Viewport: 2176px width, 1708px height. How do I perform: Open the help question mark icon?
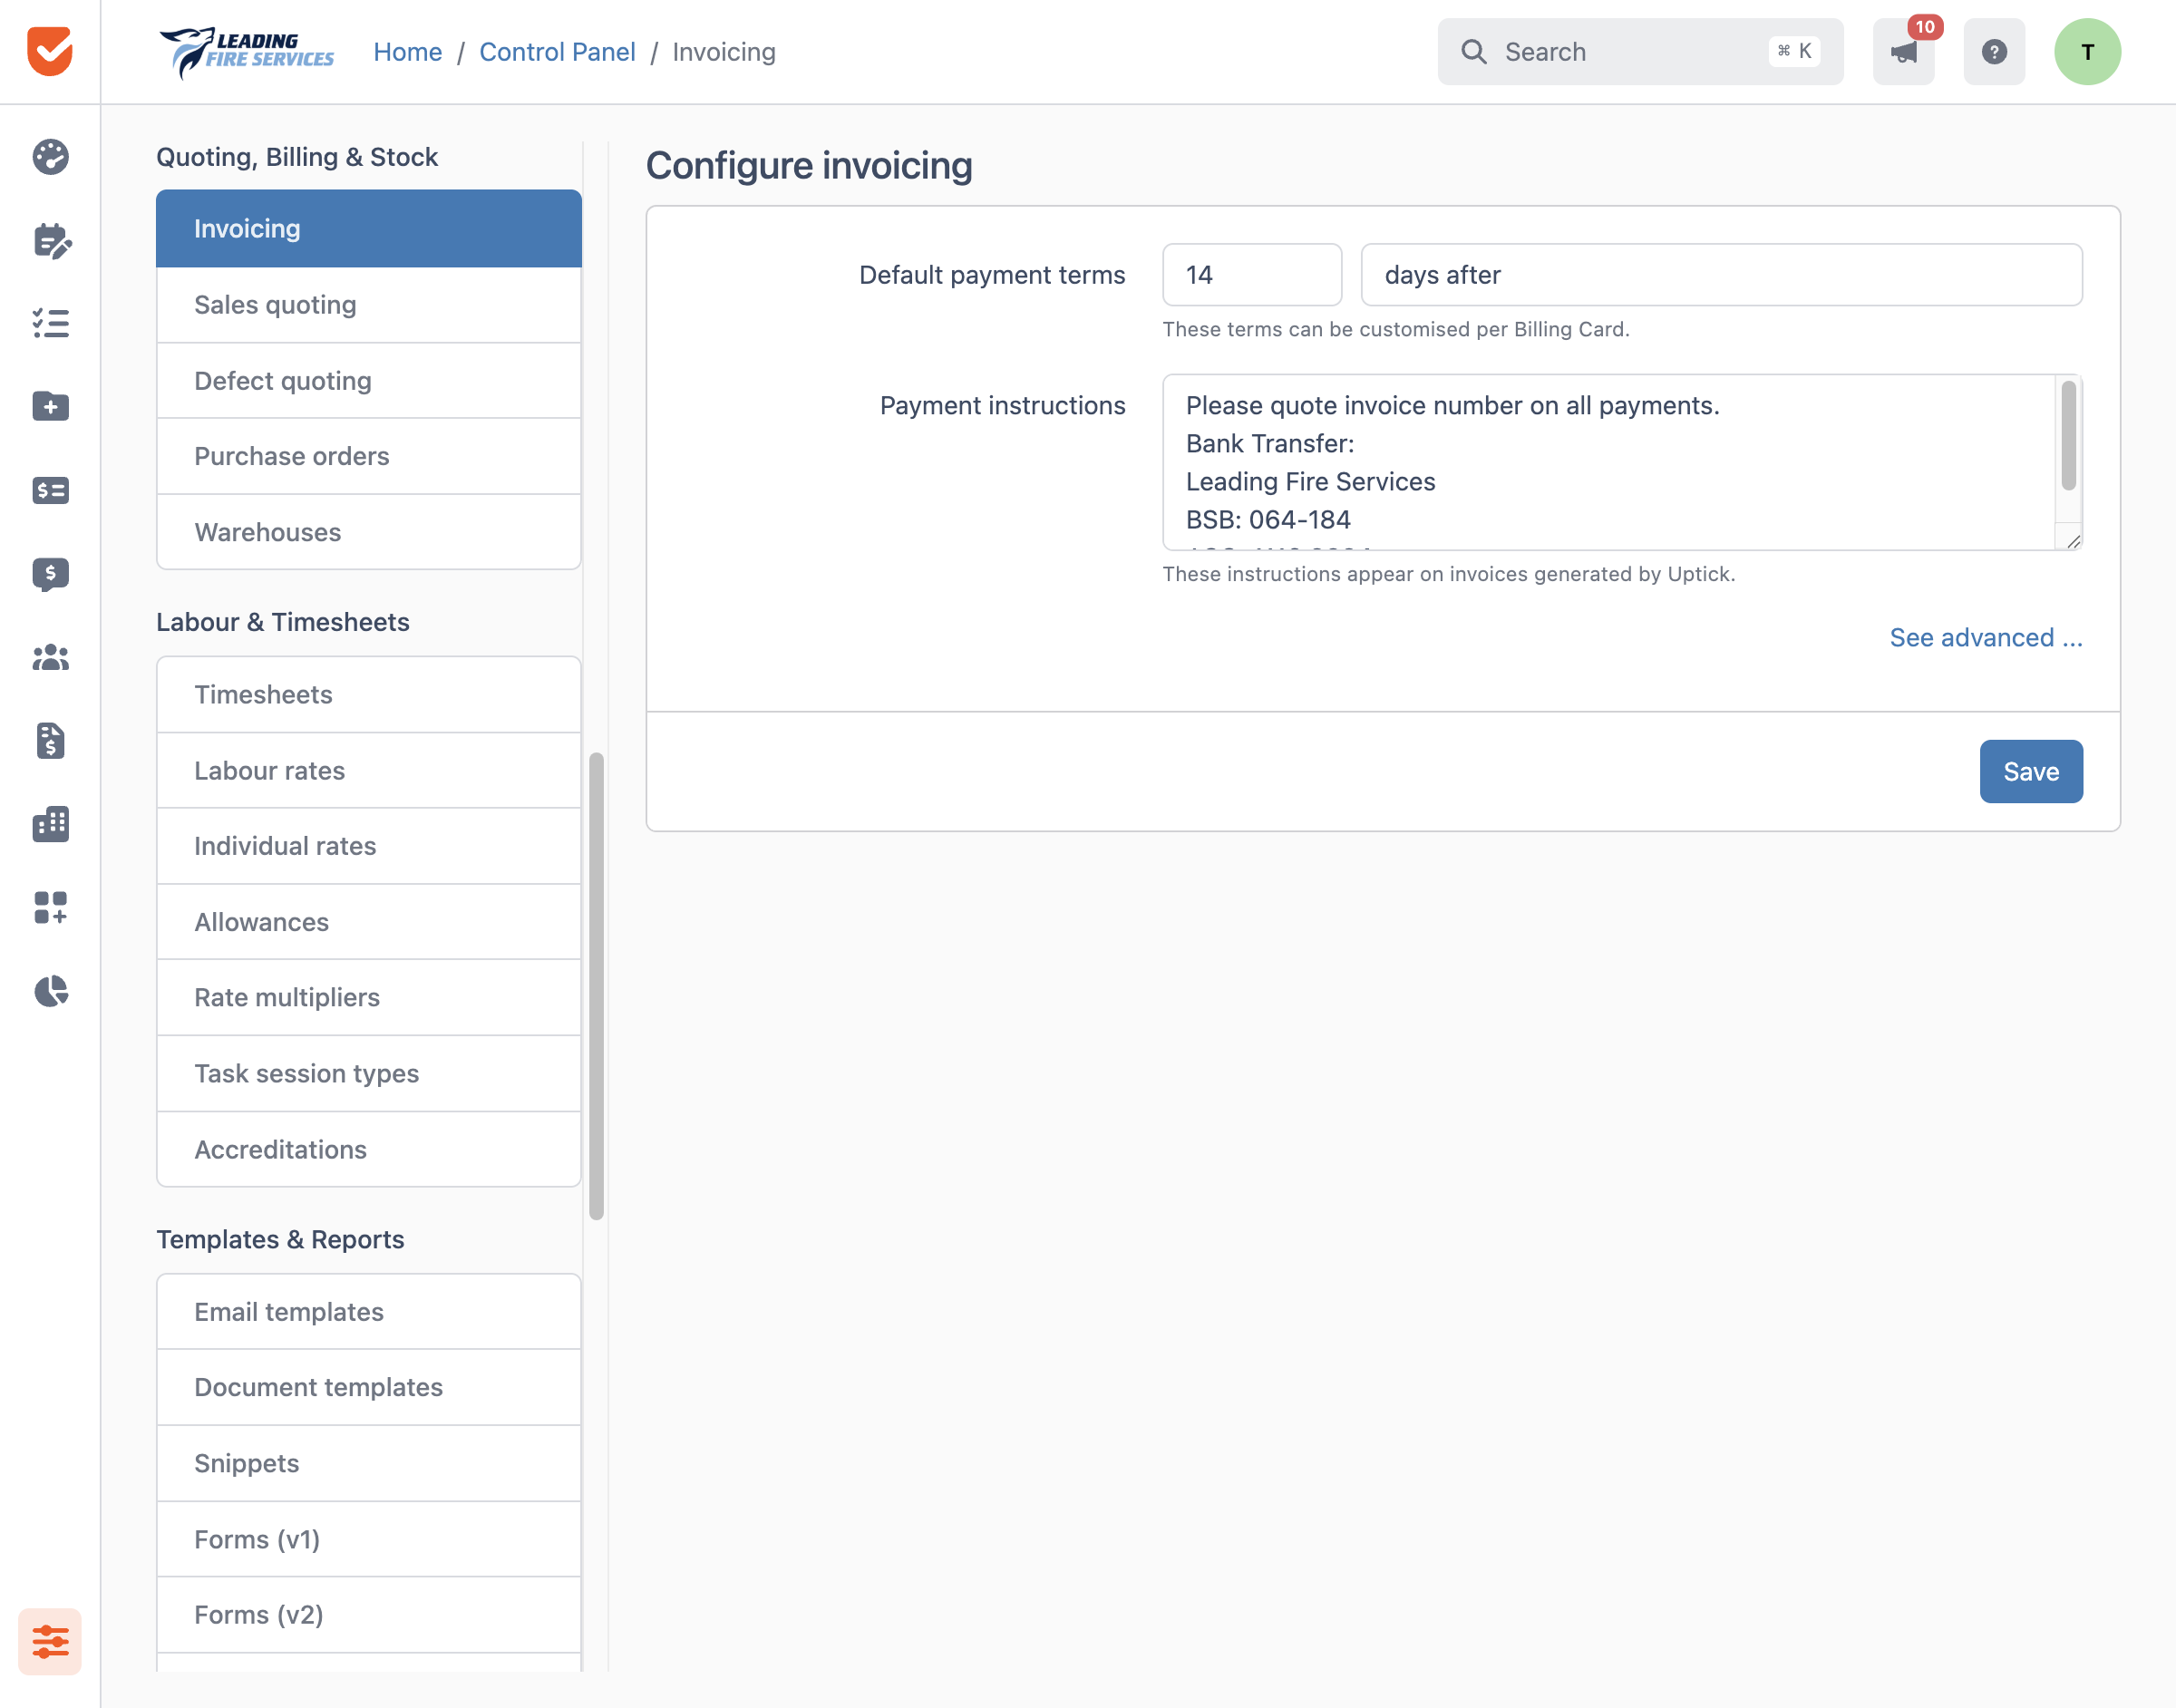(1994, 51)
